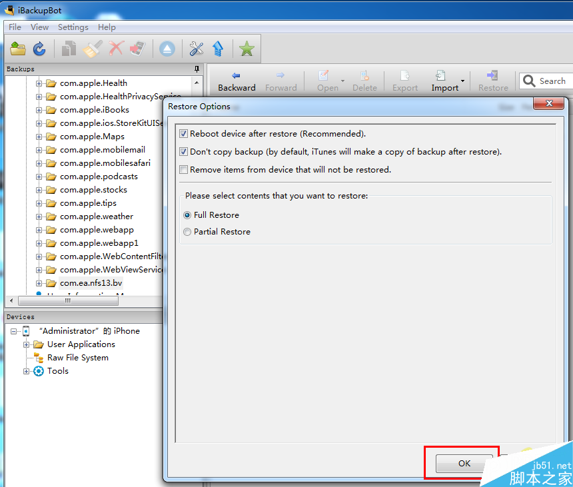This screenshot has width=573, height=487.
Task: Select the iPhone device icon in Devices
Action: [x=26, y=331]
